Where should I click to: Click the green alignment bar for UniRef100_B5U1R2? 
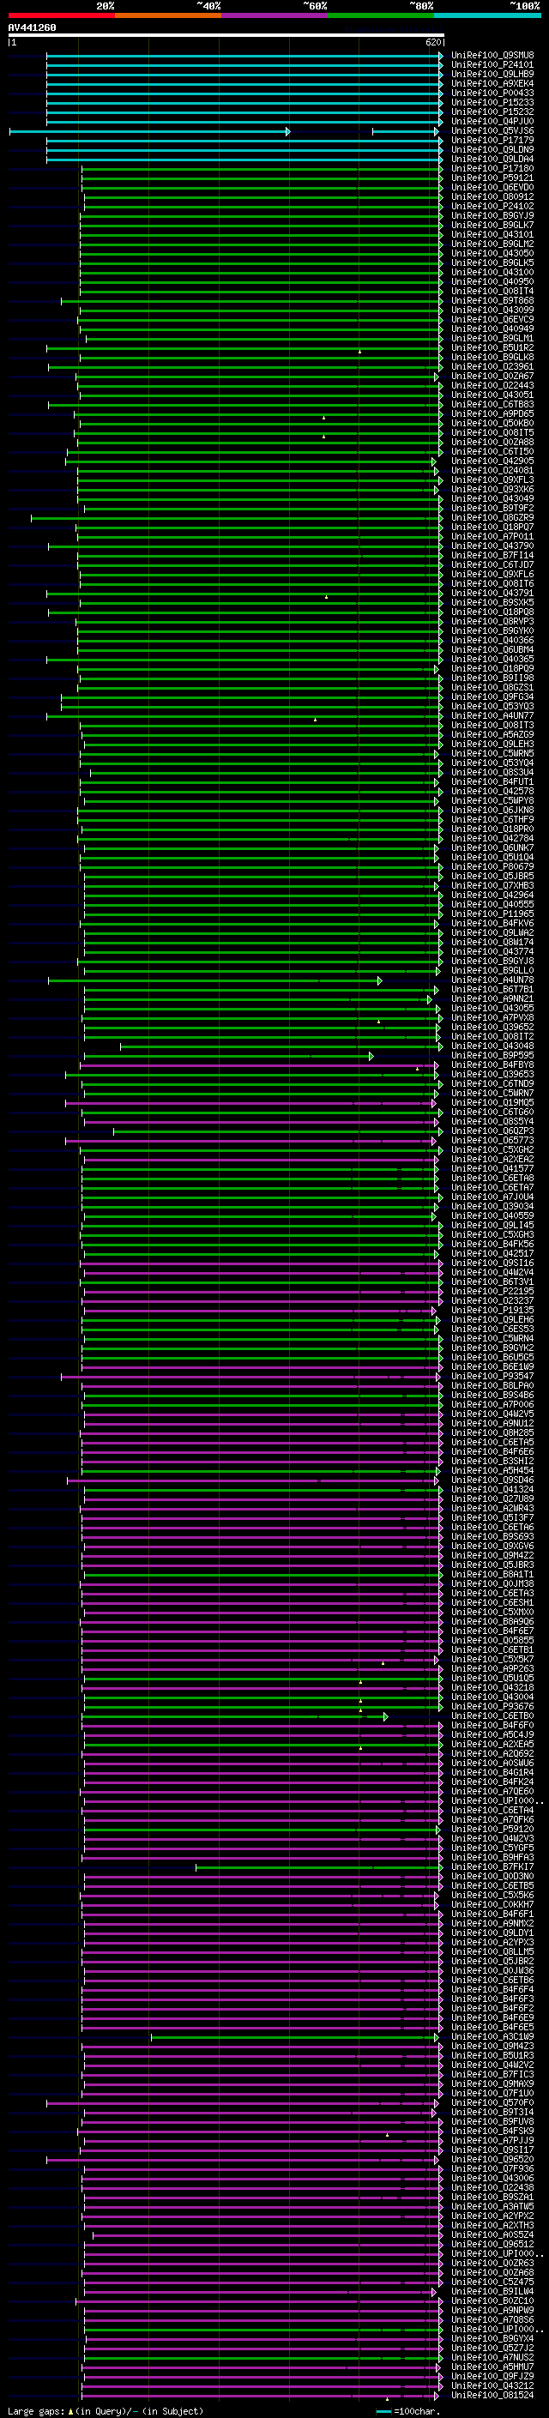245,348
